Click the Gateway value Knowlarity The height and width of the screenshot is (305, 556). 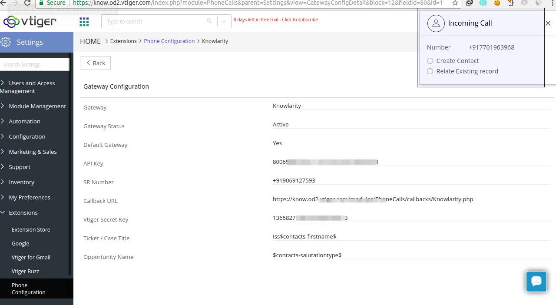[x=287, y=106]
